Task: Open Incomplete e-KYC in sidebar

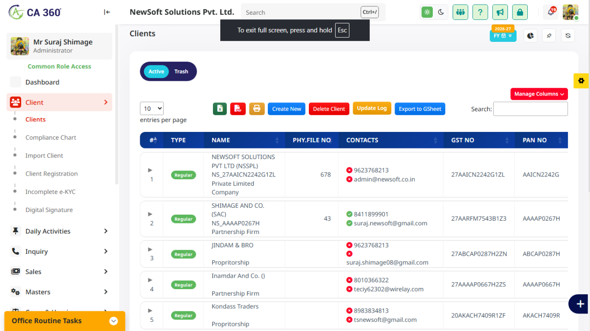Action: click(x=50, y=192)
